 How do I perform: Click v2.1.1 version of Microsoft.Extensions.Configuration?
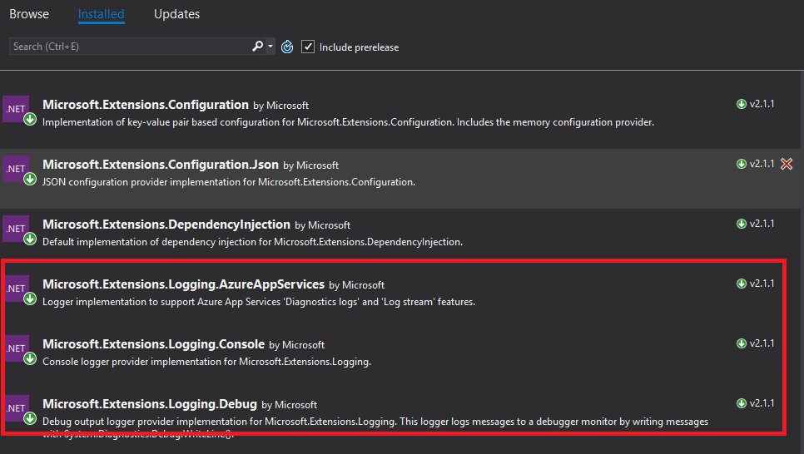click(x=762, y=104)
